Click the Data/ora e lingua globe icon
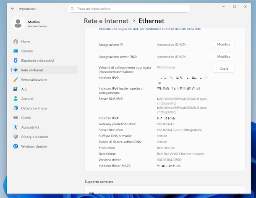The image size is (256, 198). (x=16, y=108)
